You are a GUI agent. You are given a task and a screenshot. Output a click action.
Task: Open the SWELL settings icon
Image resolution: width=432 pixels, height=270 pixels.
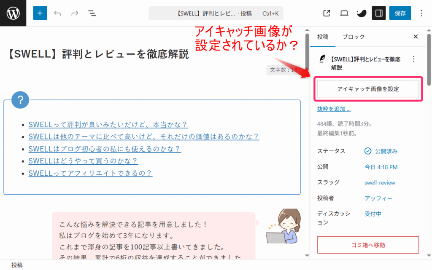tap(361, 13)
